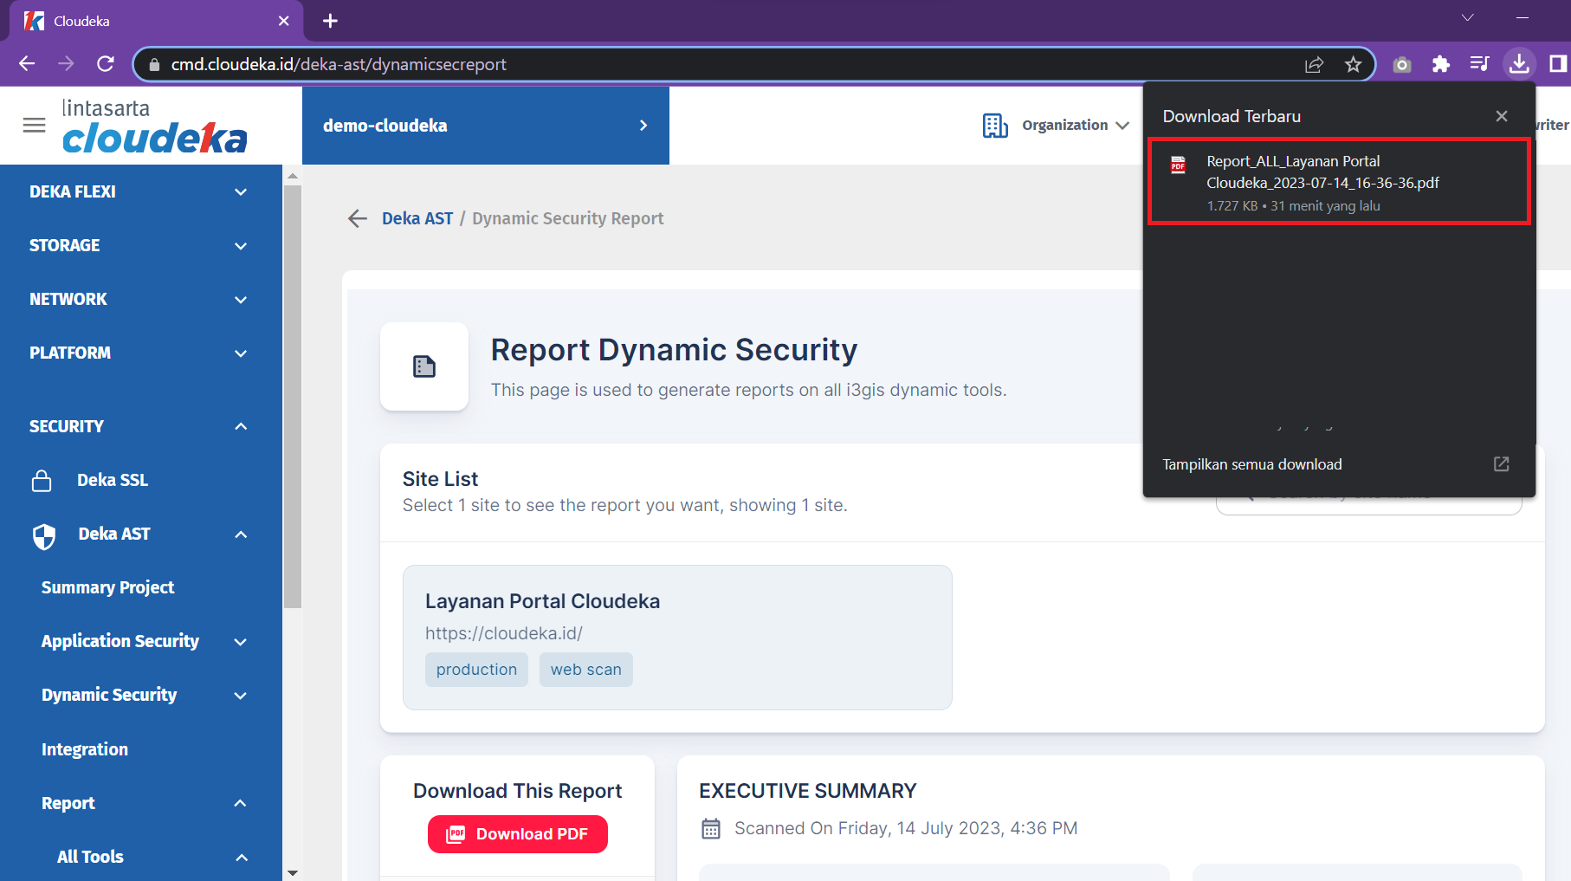Screen dimensions: 1571x881
Task: Expand the STORAGE sidebar section
Action: pyautogui.click(x=139, y=245)
